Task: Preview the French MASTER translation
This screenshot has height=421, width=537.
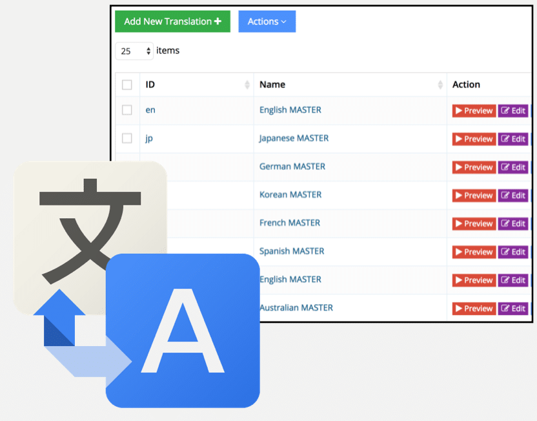Action: [474, 223]
